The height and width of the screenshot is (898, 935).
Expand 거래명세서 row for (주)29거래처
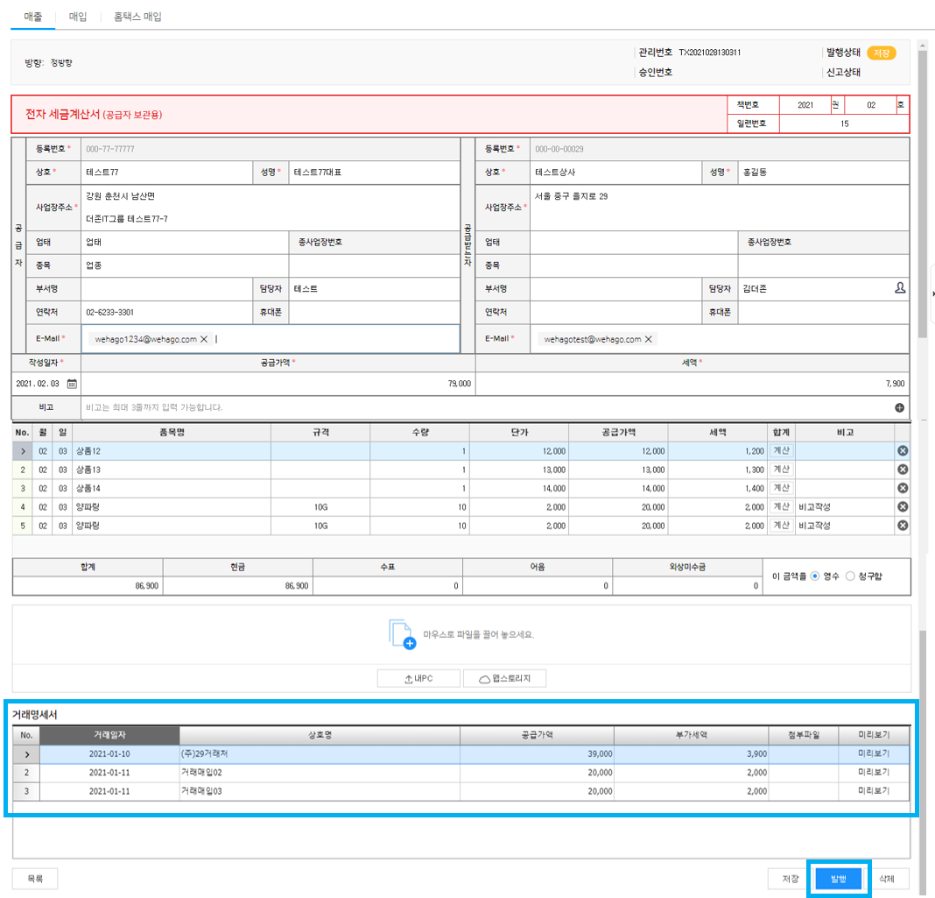tap(26, 753)
